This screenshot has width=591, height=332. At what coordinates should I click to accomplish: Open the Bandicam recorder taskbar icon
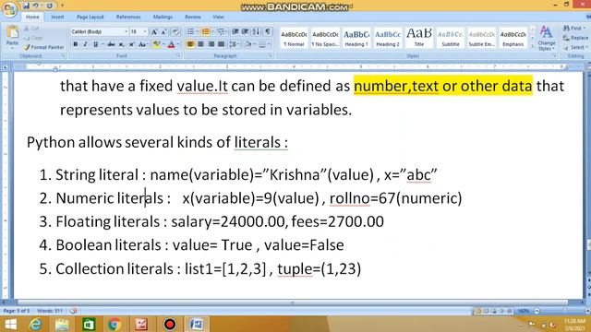170,324
